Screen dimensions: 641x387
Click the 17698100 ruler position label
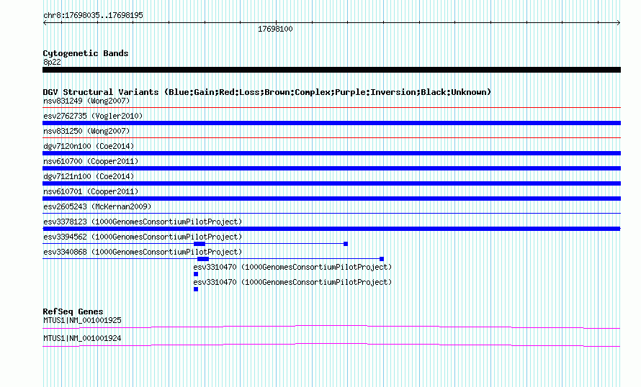(275, 29)
